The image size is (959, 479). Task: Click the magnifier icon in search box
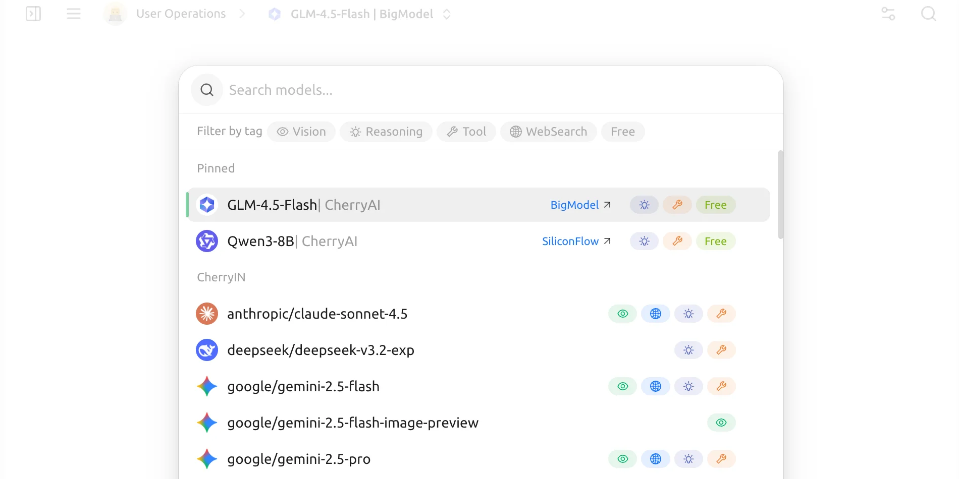pos(207,90)
